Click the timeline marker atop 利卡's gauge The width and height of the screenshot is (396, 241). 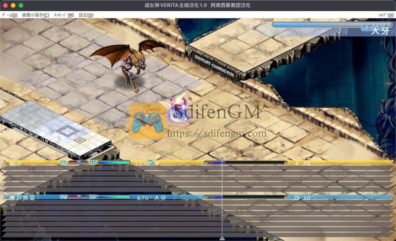click(x=222, y=159)
